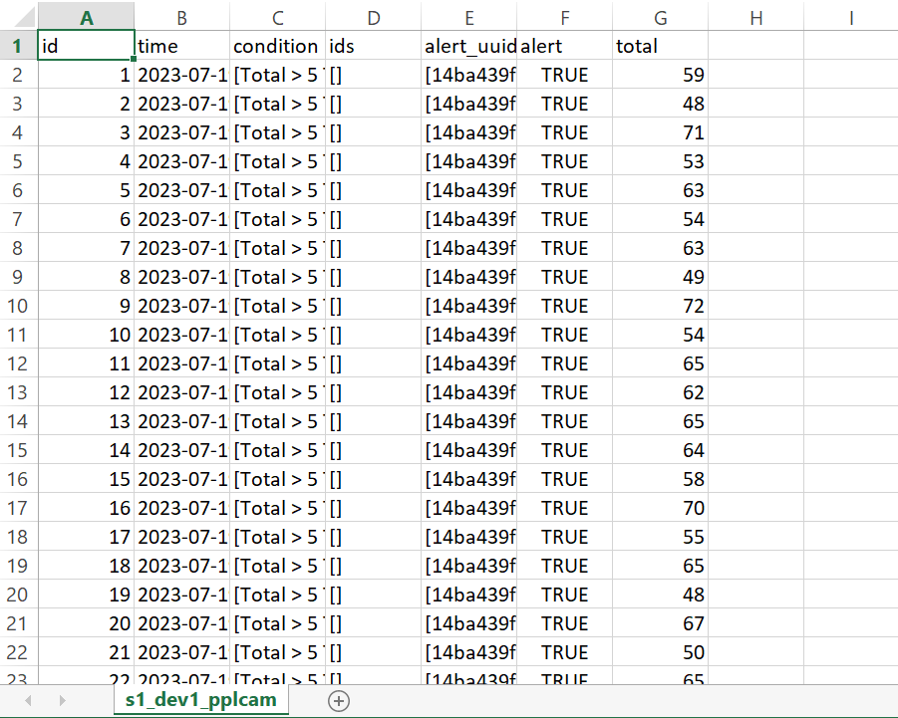Select the total cell with value 71
The image size is (898, 718).
660,132
